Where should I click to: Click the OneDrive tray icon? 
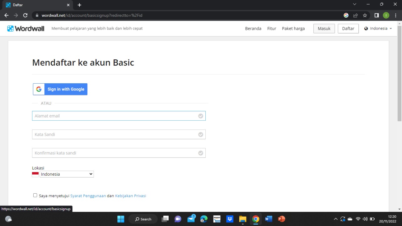click(350, 219)
